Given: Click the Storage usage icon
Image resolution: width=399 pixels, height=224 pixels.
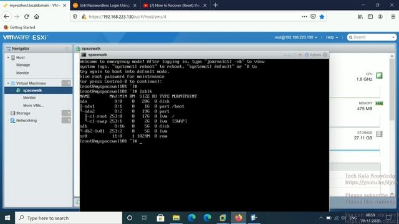Looking at the screenshot, I should [379, 134].
